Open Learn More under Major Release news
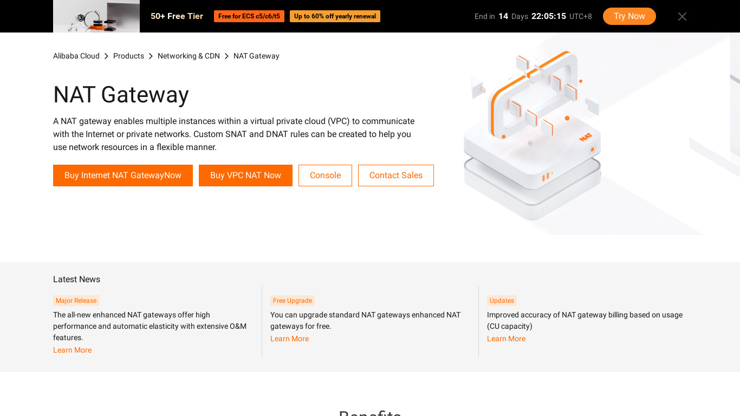Viewport: 740px width, 416px height. (72, 350)
